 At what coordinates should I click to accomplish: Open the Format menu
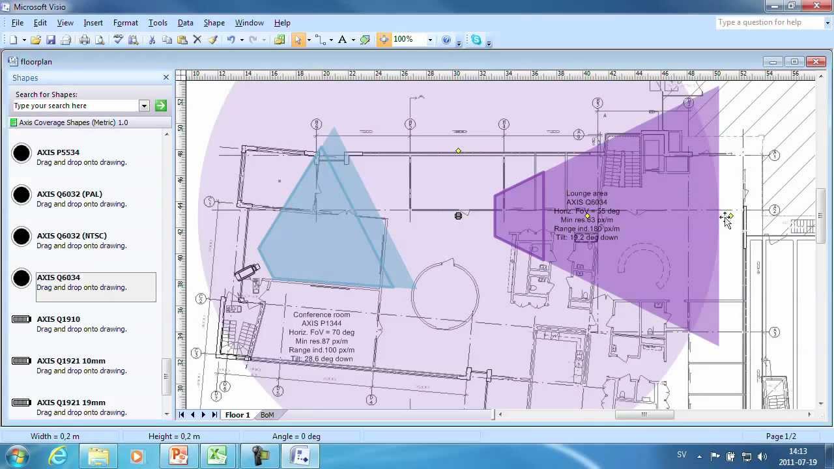[126, 23]
